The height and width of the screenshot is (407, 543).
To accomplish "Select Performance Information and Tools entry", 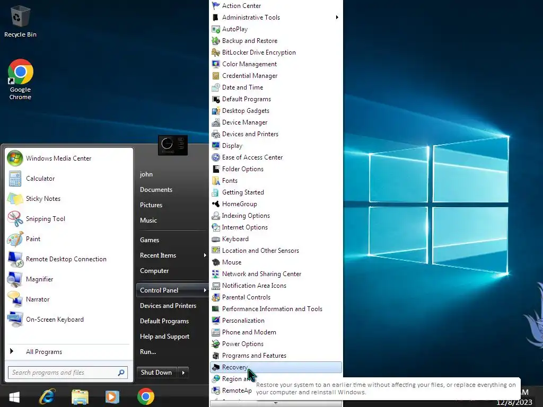I will coord(276,309).
